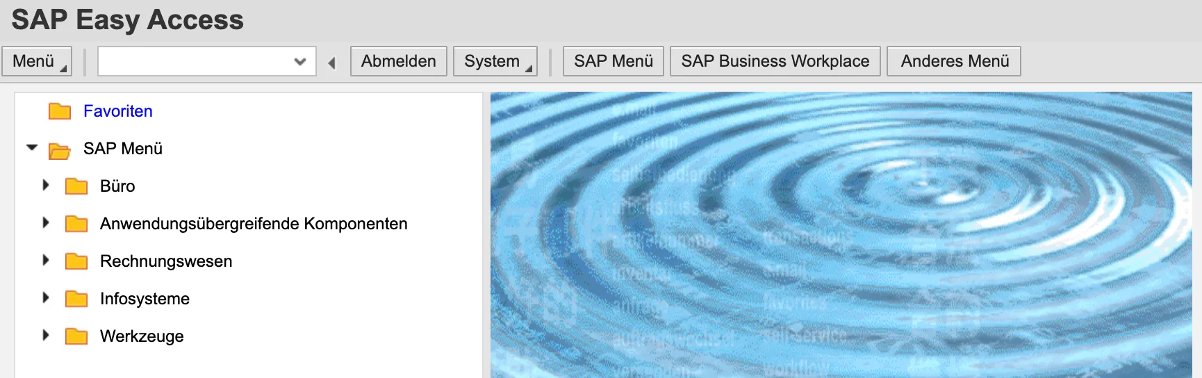Expand the Werkzeuge tree node
The width and height of the screenshot is (1202, 378).
(46, 335)
